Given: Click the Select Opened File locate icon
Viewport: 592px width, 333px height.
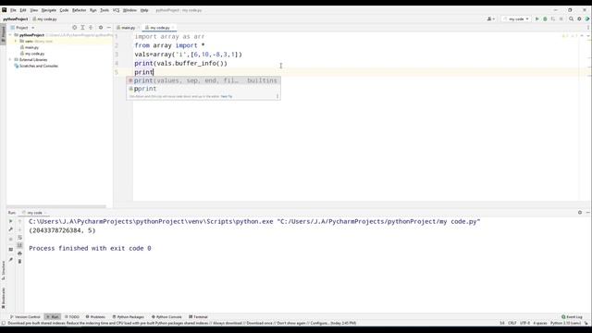Looking at the screenshot, I should click(x=74, y=28).
